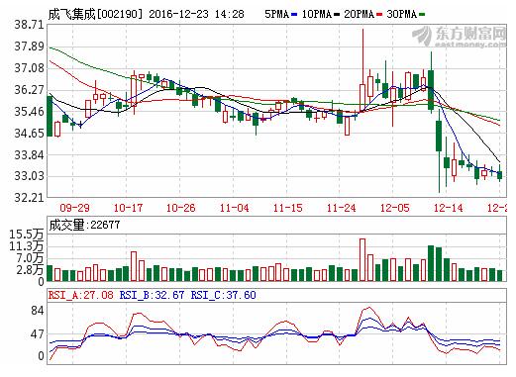Click the 30PMA green legend marker
516x377 pixels.
[x=422, y=14]
